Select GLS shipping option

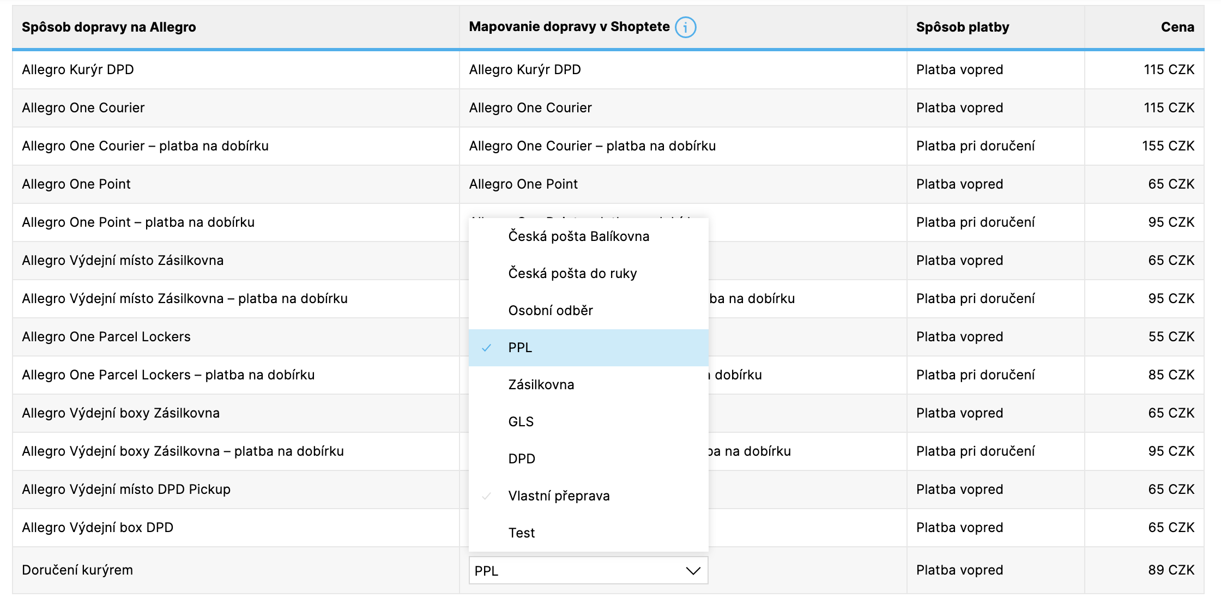(521, 422)
